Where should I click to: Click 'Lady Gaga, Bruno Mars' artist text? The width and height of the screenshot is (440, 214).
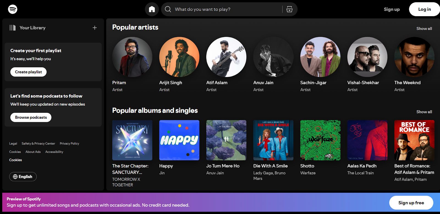click(269, 176)
